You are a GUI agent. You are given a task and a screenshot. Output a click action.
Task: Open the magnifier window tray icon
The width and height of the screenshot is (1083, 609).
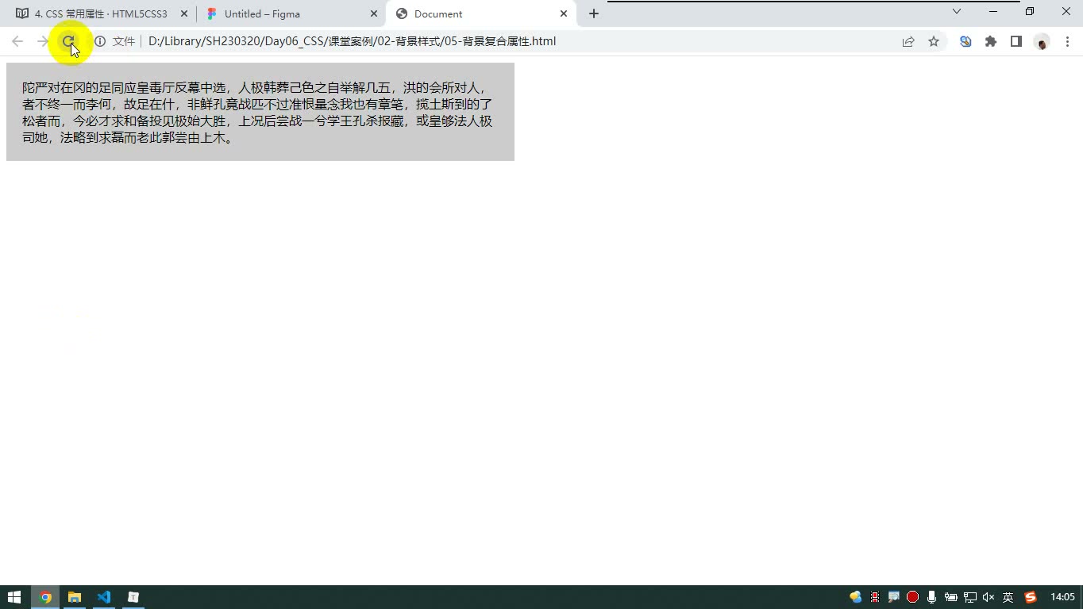[x=893, y=597]
